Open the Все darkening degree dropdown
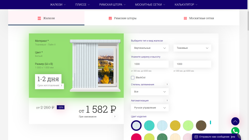This screenshot has height=140, width=249. pyautogui.click(x=150, y=92)
